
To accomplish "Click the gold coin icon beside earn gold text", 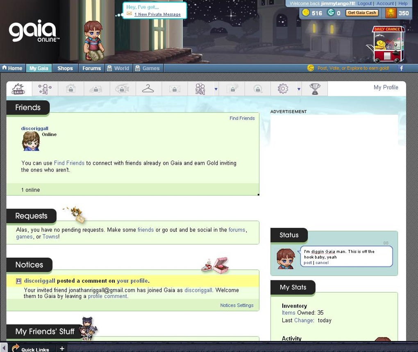I will click(x=311, y=68).
